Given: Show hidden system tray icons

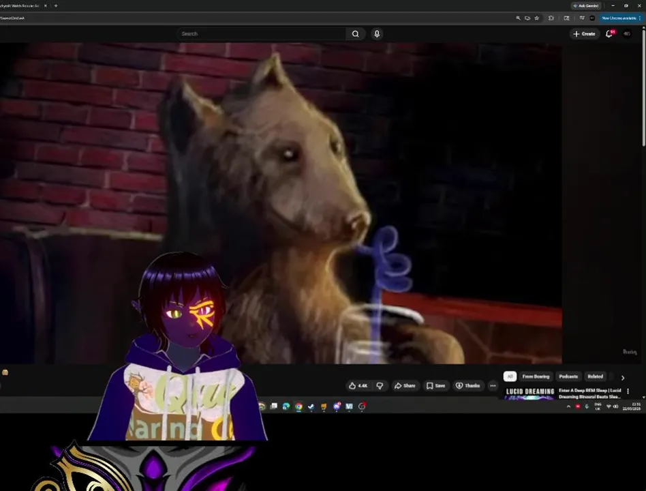Looking at the screenshot, I should pyautogui.click(x=568, y=406).
